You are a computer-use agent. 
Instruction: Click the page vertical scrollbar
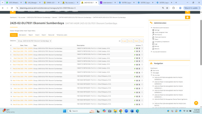pyautogui.click(x=201, y=43)
